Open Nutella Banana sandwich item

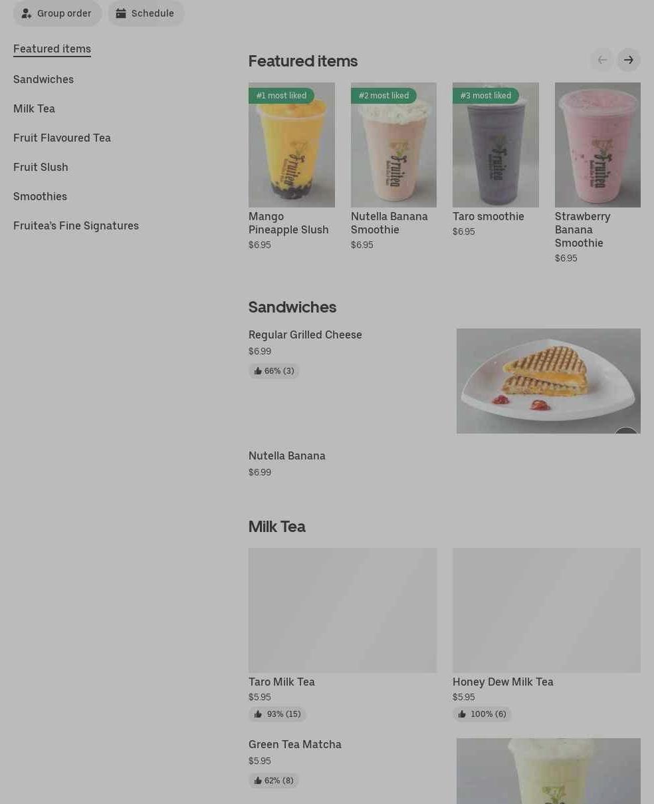point(286,456)
